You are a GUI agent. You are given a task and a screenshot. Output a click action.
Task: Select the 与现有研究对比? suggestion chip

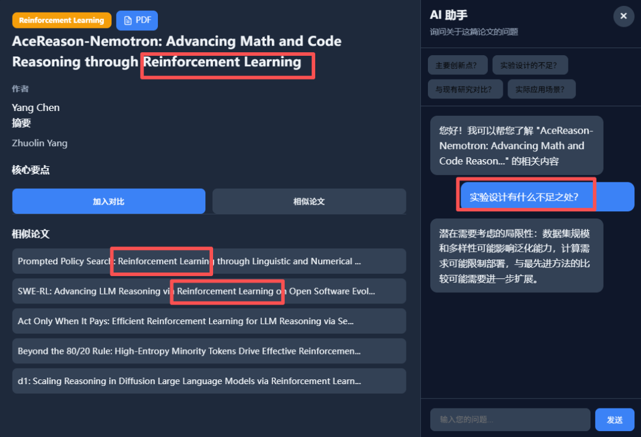click(465, 90)
